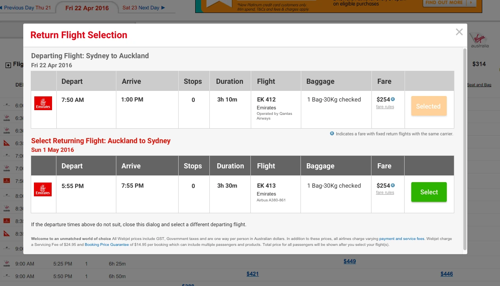Viewport: 500px width, 286px height.
Task: Click the Arrive header in departing flight table
Action: pyautogui.click(x=131, y=81)
